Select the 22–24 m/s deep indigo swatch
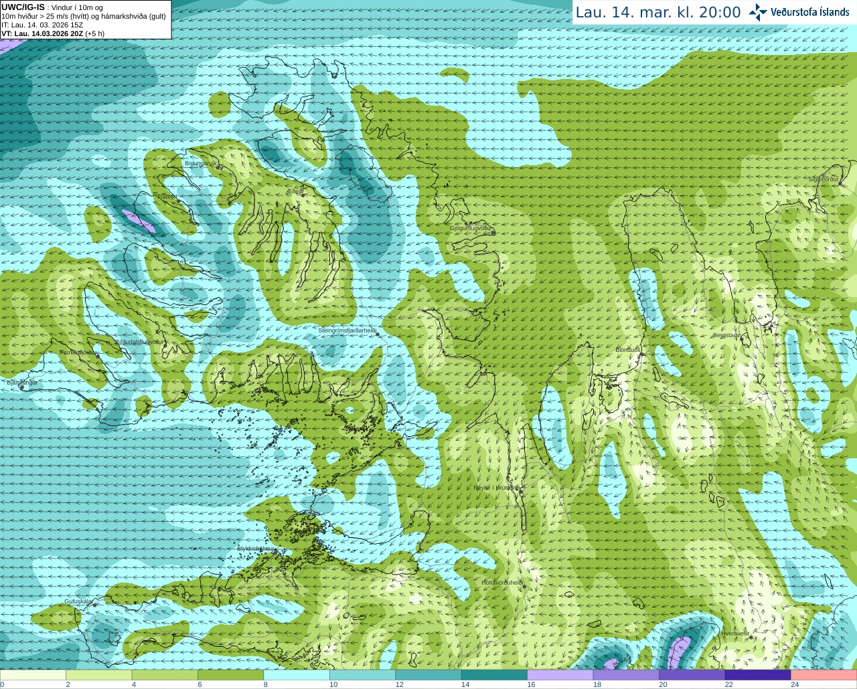The height and width of the screenshot is (689, 857). coord(758,675)
